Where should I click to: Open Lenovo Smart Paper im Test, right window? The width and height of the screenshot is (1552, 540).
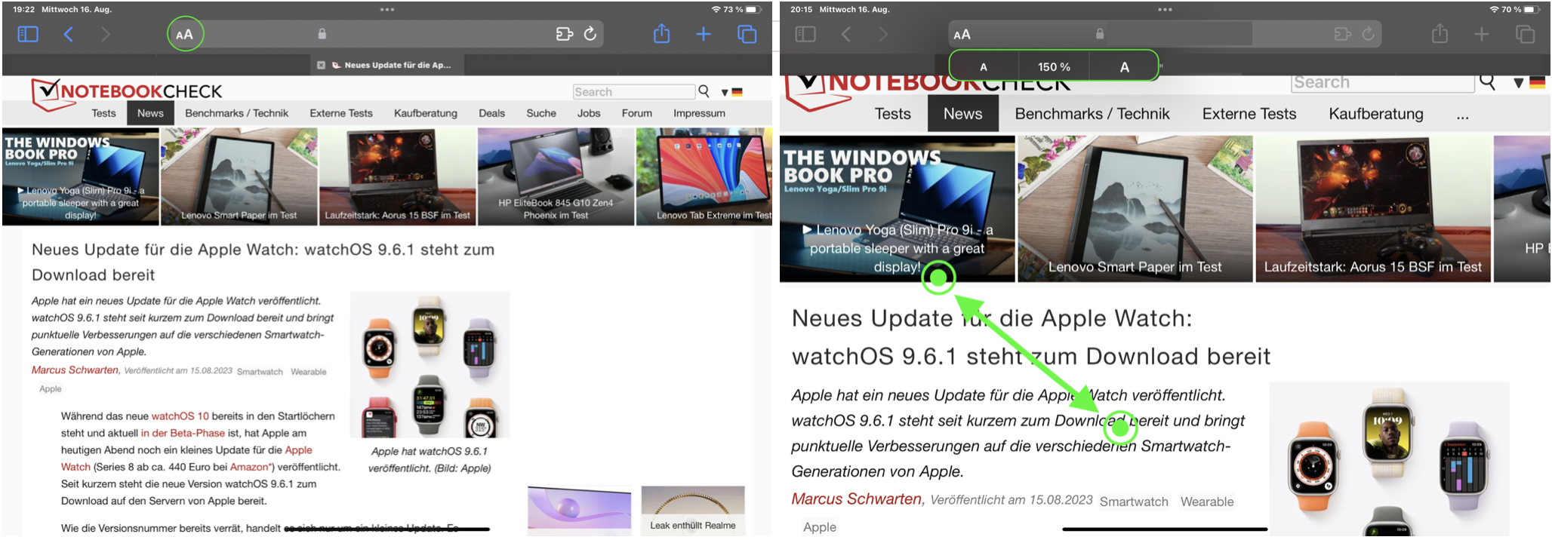[1135, 209]
